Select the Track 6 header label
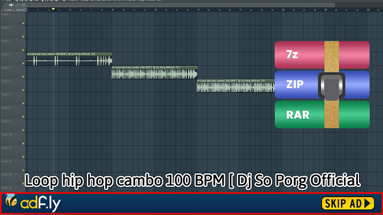 [x=5, y=81]
